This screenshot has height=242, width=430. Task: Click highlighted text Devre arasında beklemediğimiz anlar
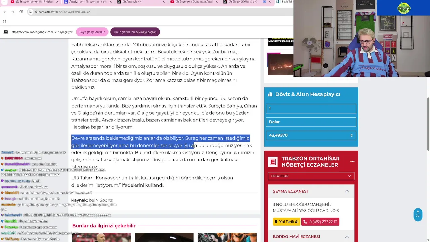(x=160, y=142)
